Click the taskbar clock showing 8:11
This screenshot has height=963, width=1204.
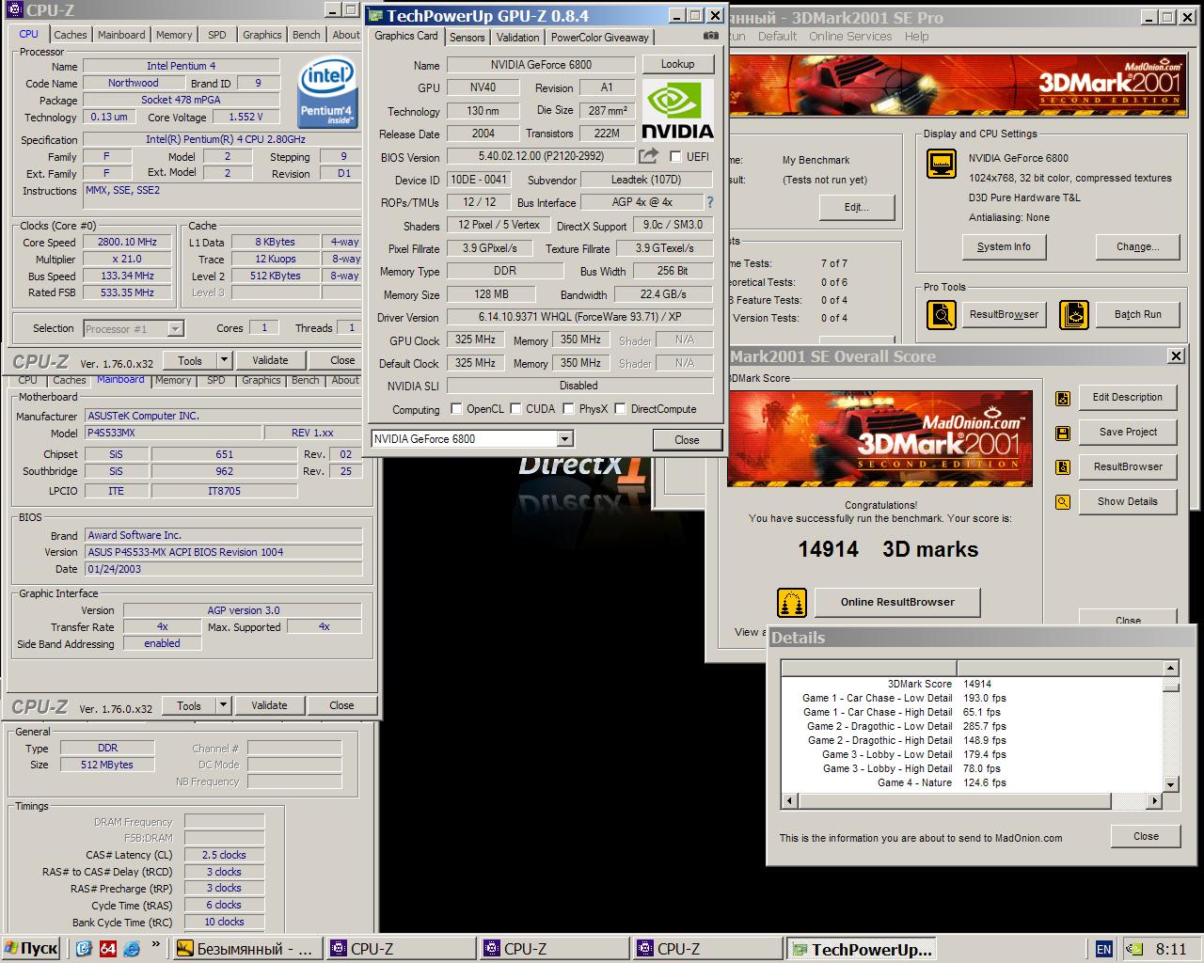1171,949
